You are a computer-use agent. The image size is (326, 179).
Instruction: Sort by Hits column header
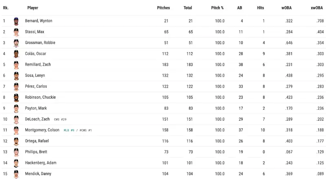[260, 8]
